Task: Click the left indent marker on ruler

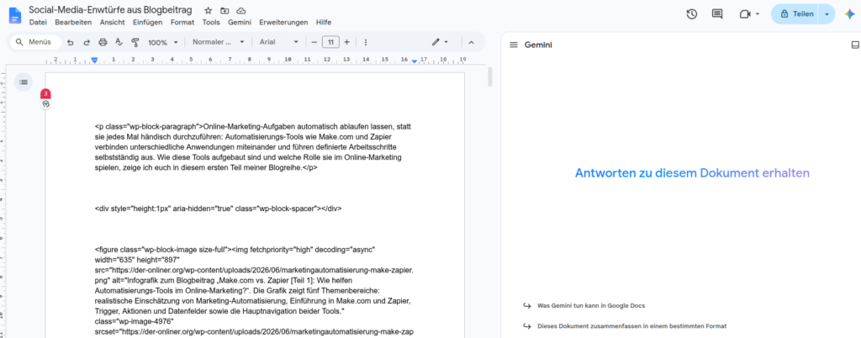Action: point(94,60)
